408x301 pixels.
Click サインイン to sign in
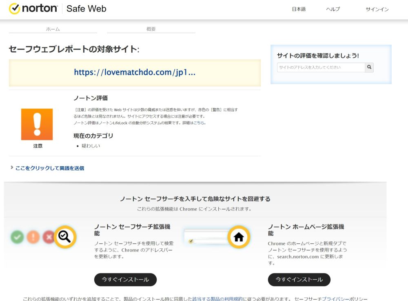point(377,8)
